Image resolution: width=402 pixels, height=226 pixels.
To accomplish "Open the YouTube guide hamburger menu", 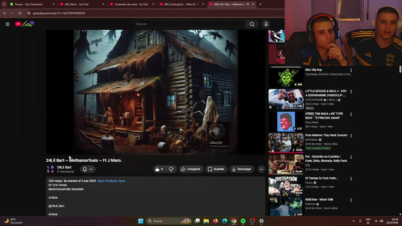I will (8, 24).
